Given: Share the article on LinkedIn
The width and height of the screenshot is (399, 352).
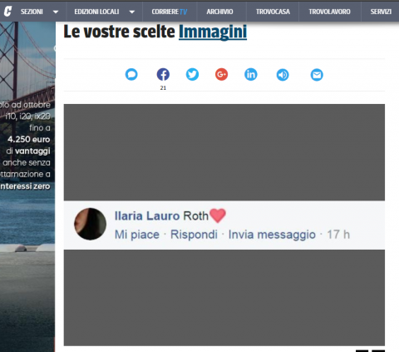Looking at the screenshot, I should pos(251,75).
